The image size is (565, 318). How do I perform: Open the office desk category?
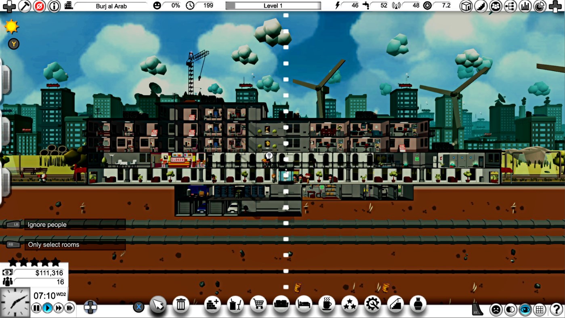point(235,304)
